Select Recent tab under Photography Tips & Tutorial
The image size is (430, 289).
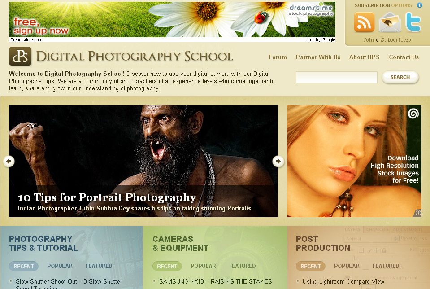[x=24, y=266]
